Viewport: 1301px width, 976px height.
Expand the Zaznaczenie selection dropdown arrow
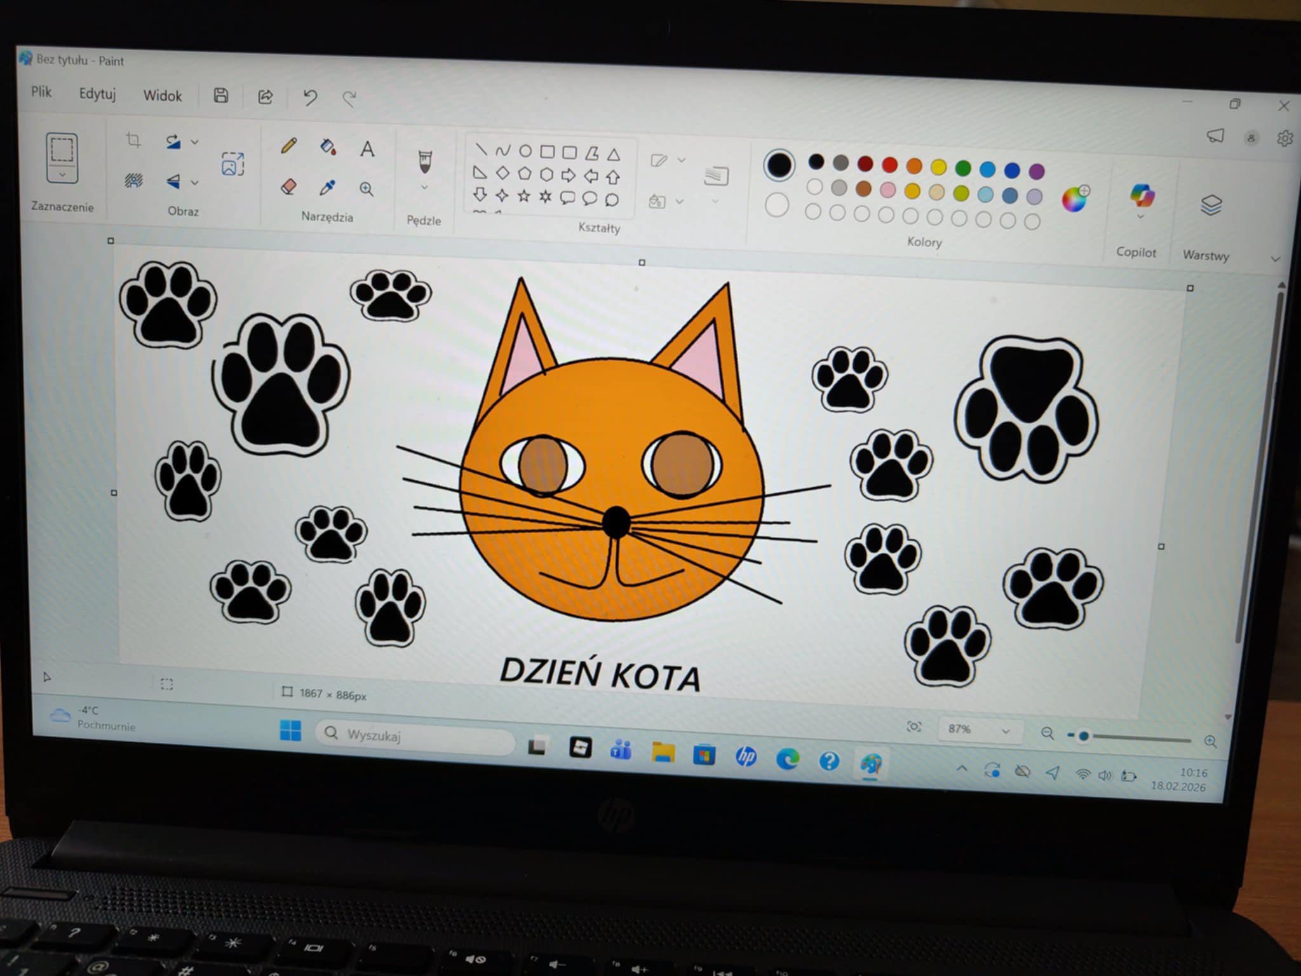pos(62,174)
